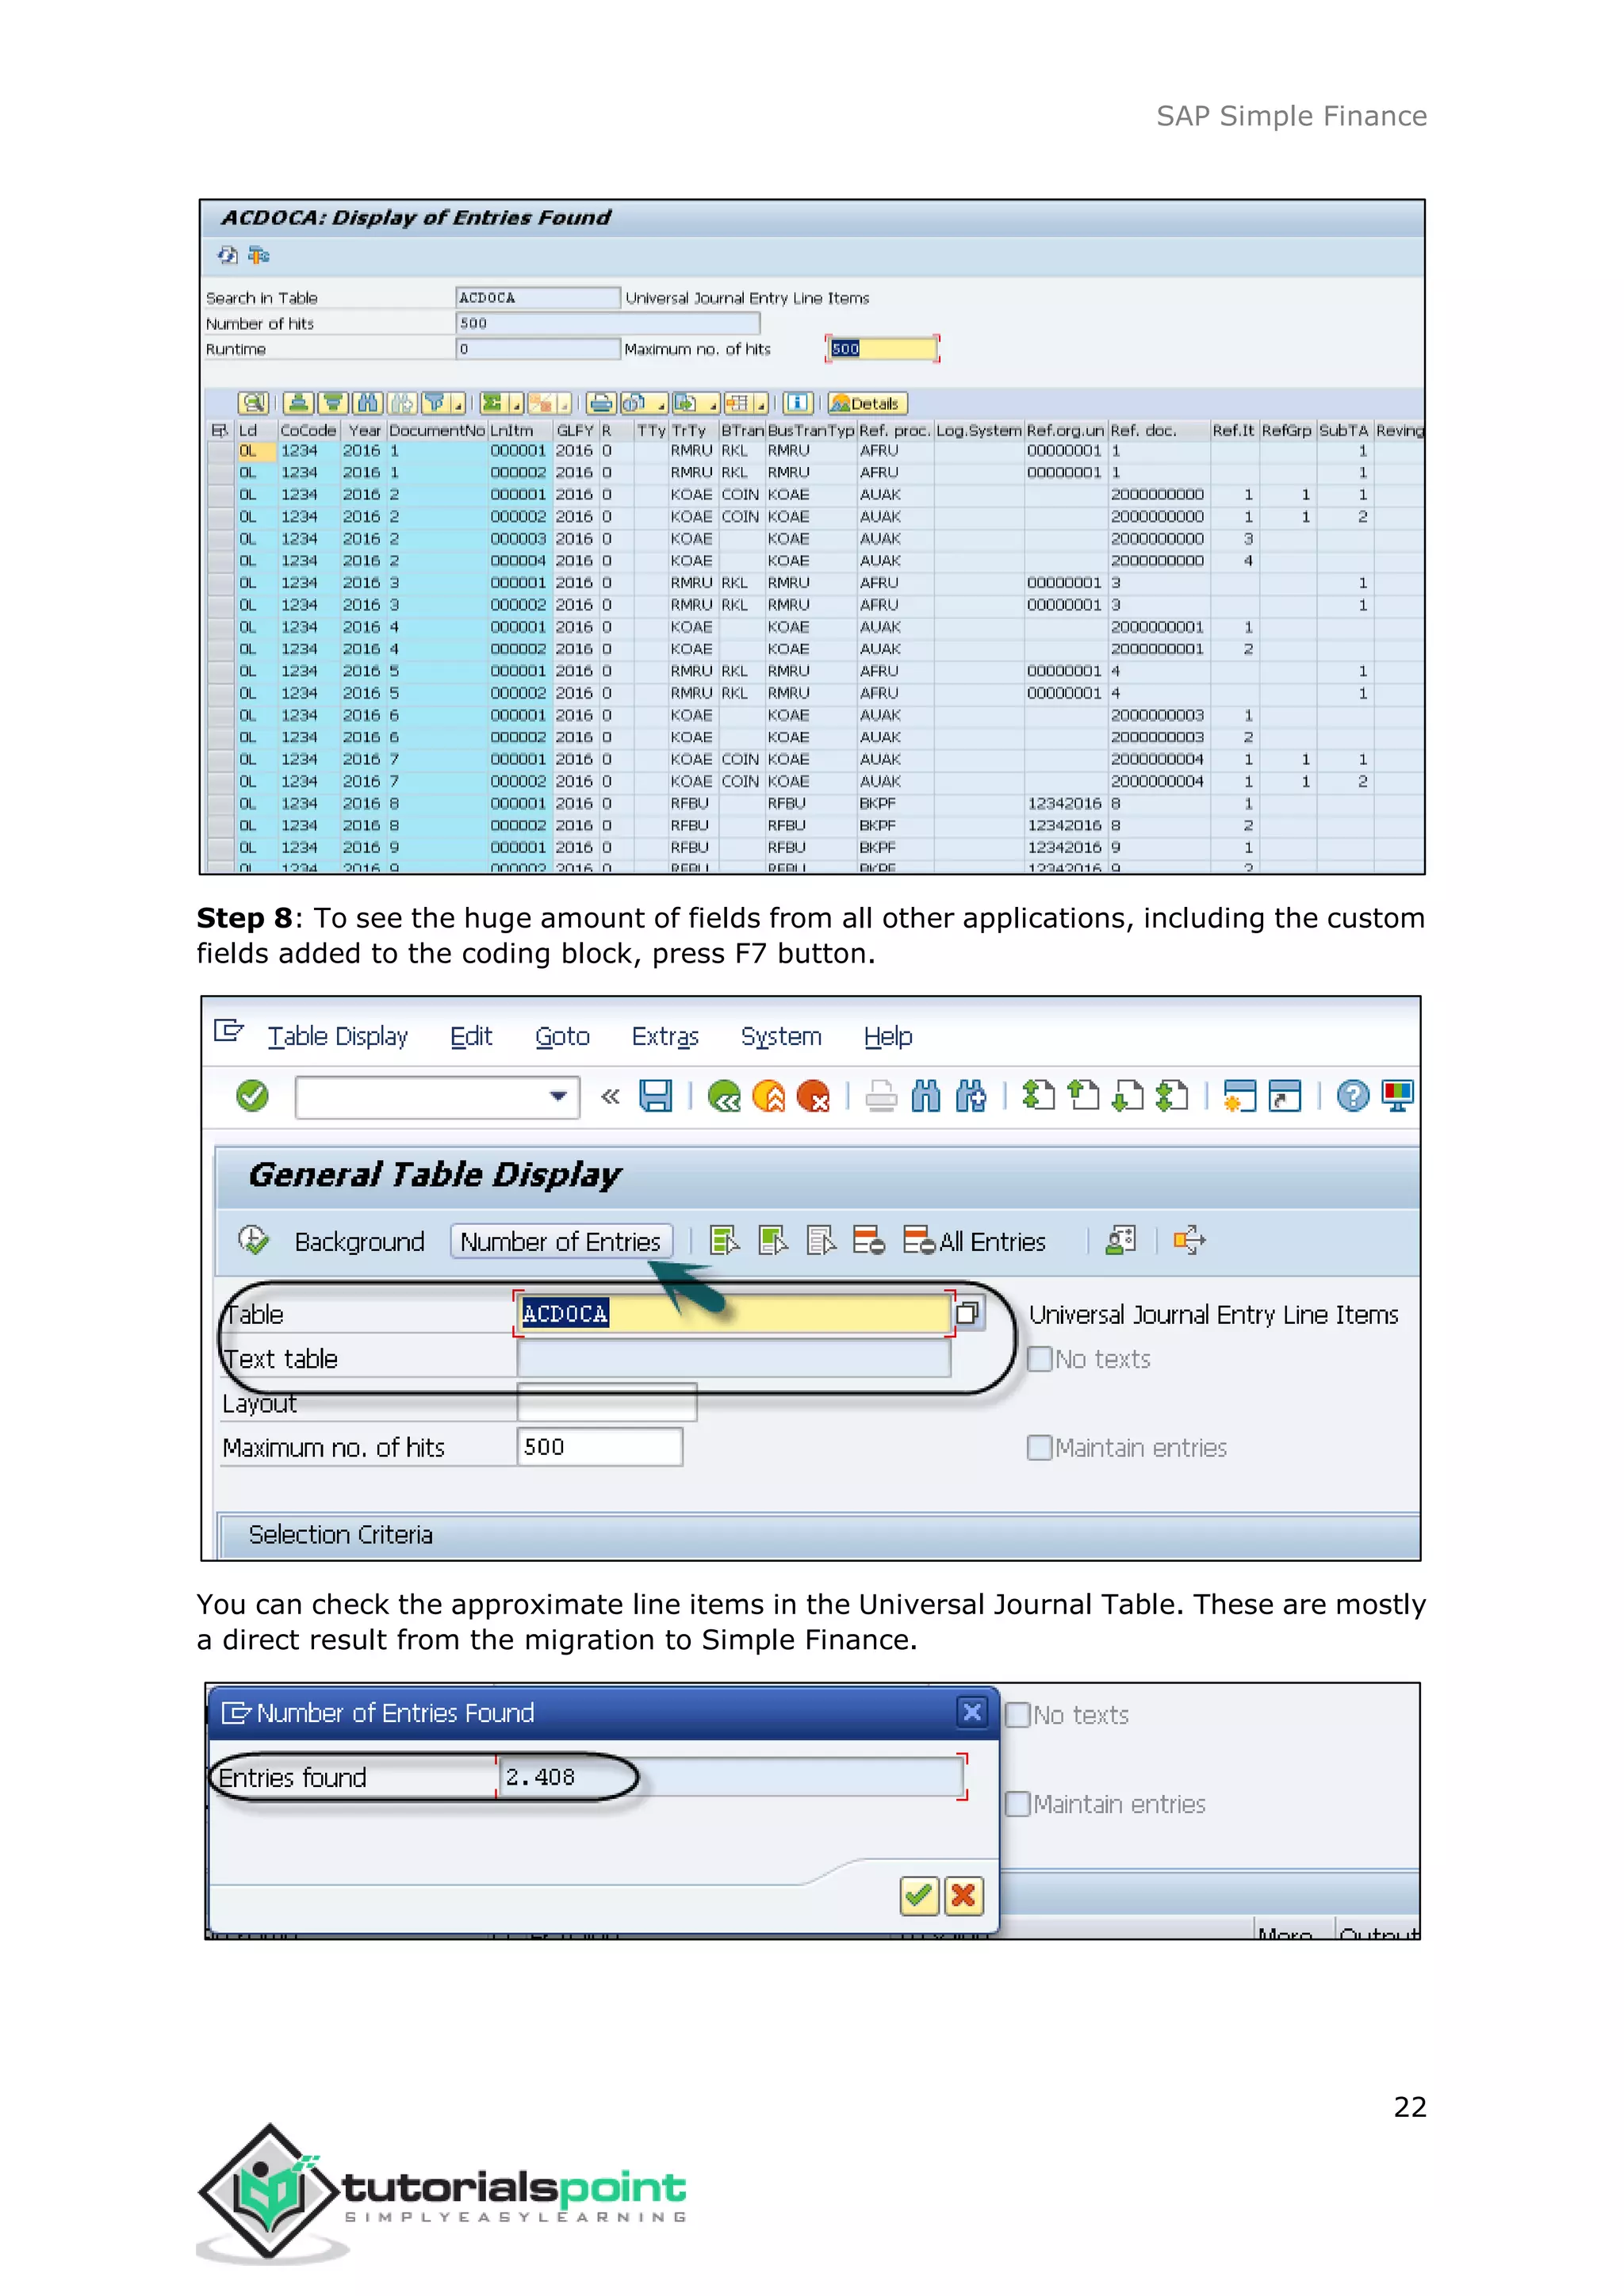The width and height of the screenshot is (1624, 2296).
Task: Open the System menu
Action: coord(781,1037)
